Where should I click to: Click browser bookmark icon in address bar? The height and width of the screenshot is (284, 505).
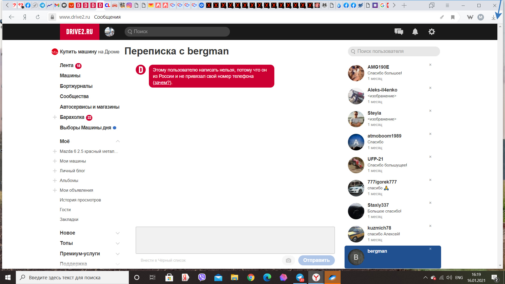pos(453,17)
